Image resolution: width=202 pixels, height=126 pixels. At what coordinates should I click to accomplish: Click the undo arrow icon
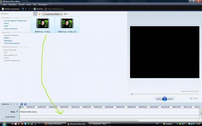tap(23, 9)
